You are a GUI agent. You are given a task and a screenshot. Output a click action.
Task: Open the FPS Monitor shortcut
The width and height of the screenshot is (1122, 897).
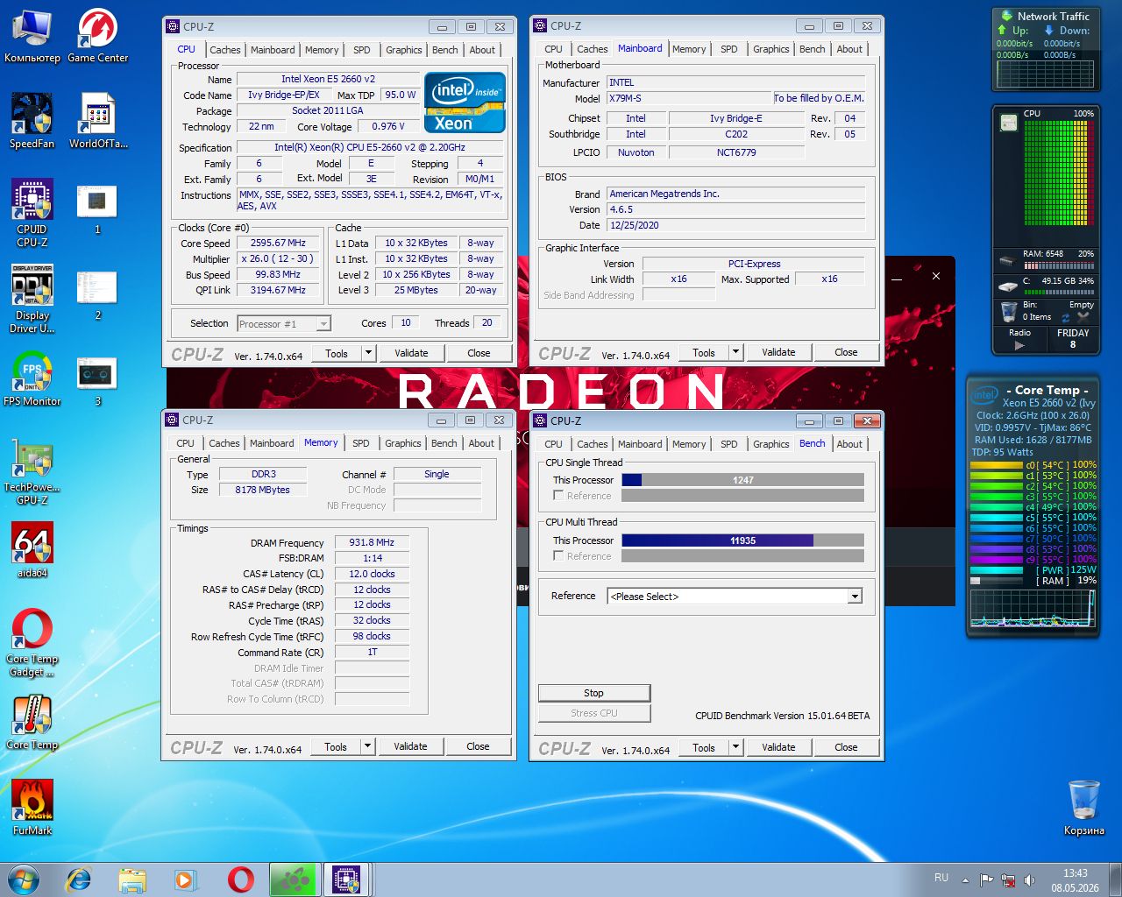click(32, 378)
